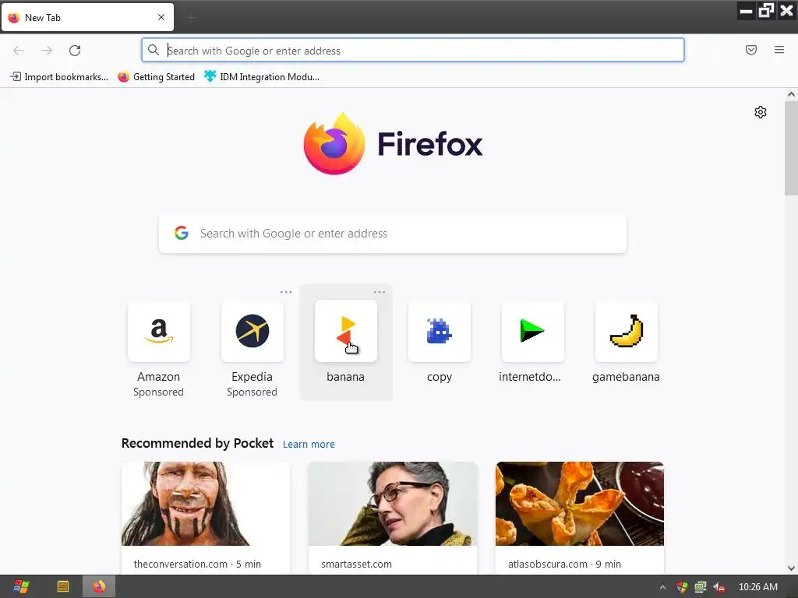Open Expedia tile options menu dots
This screenshot has height=598, width=798.
[286, 292]
